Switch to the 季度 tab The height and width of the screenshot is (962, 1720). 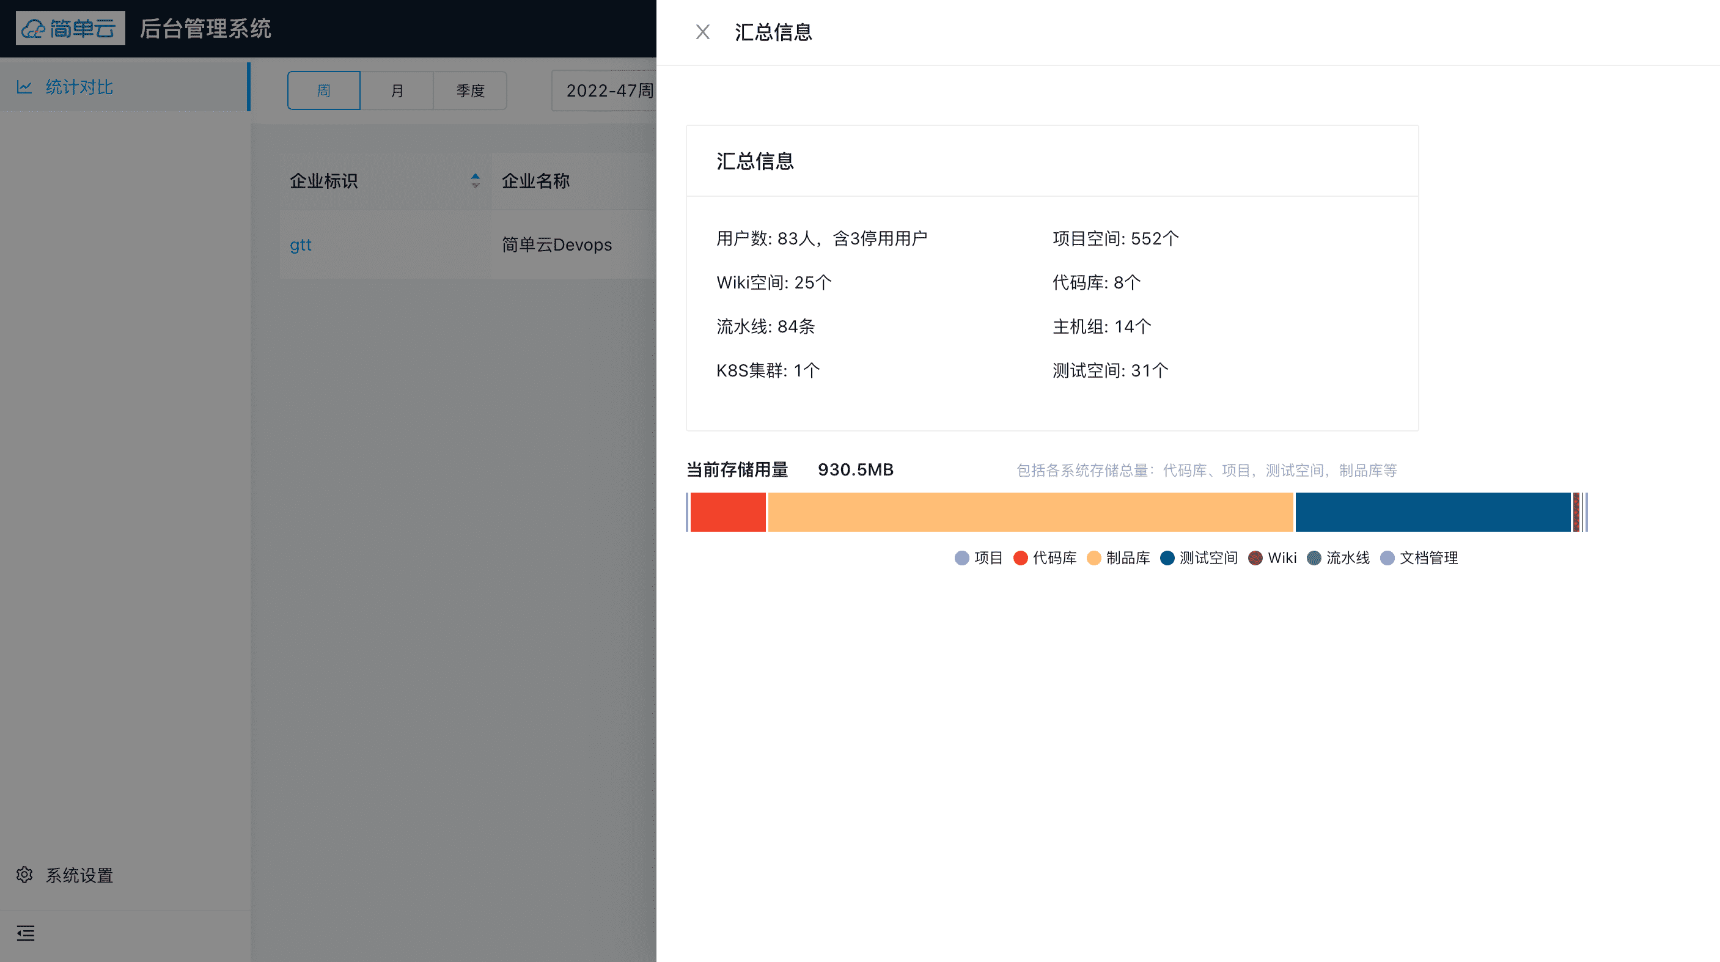pos(470,90)
